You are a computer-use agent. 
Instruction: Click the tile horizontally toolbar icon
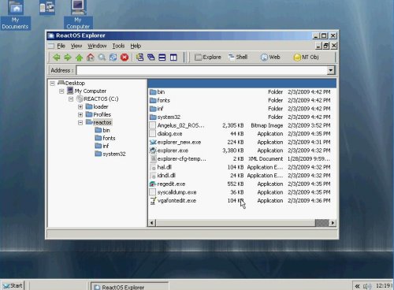[162, 58]
